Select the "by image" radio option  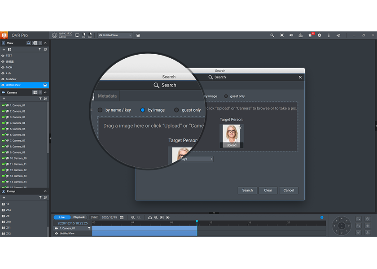pyautogui.click(x=143, y=110)
